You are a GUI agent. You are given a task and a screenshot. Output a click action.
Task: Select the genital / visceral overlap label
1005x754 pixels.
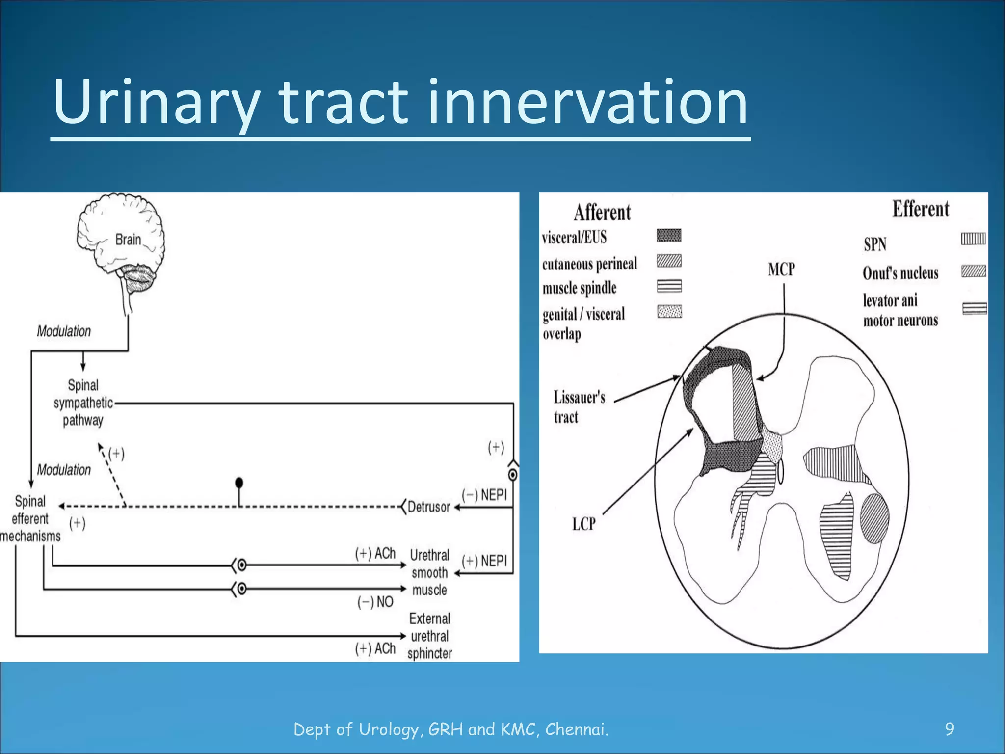583,324
